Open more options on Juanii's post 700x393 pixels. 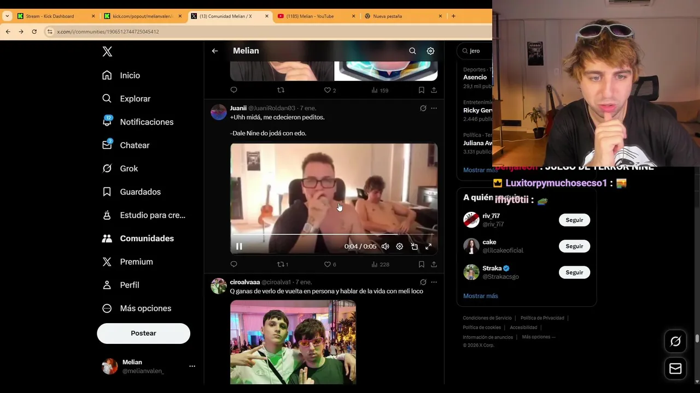[434, 108]
